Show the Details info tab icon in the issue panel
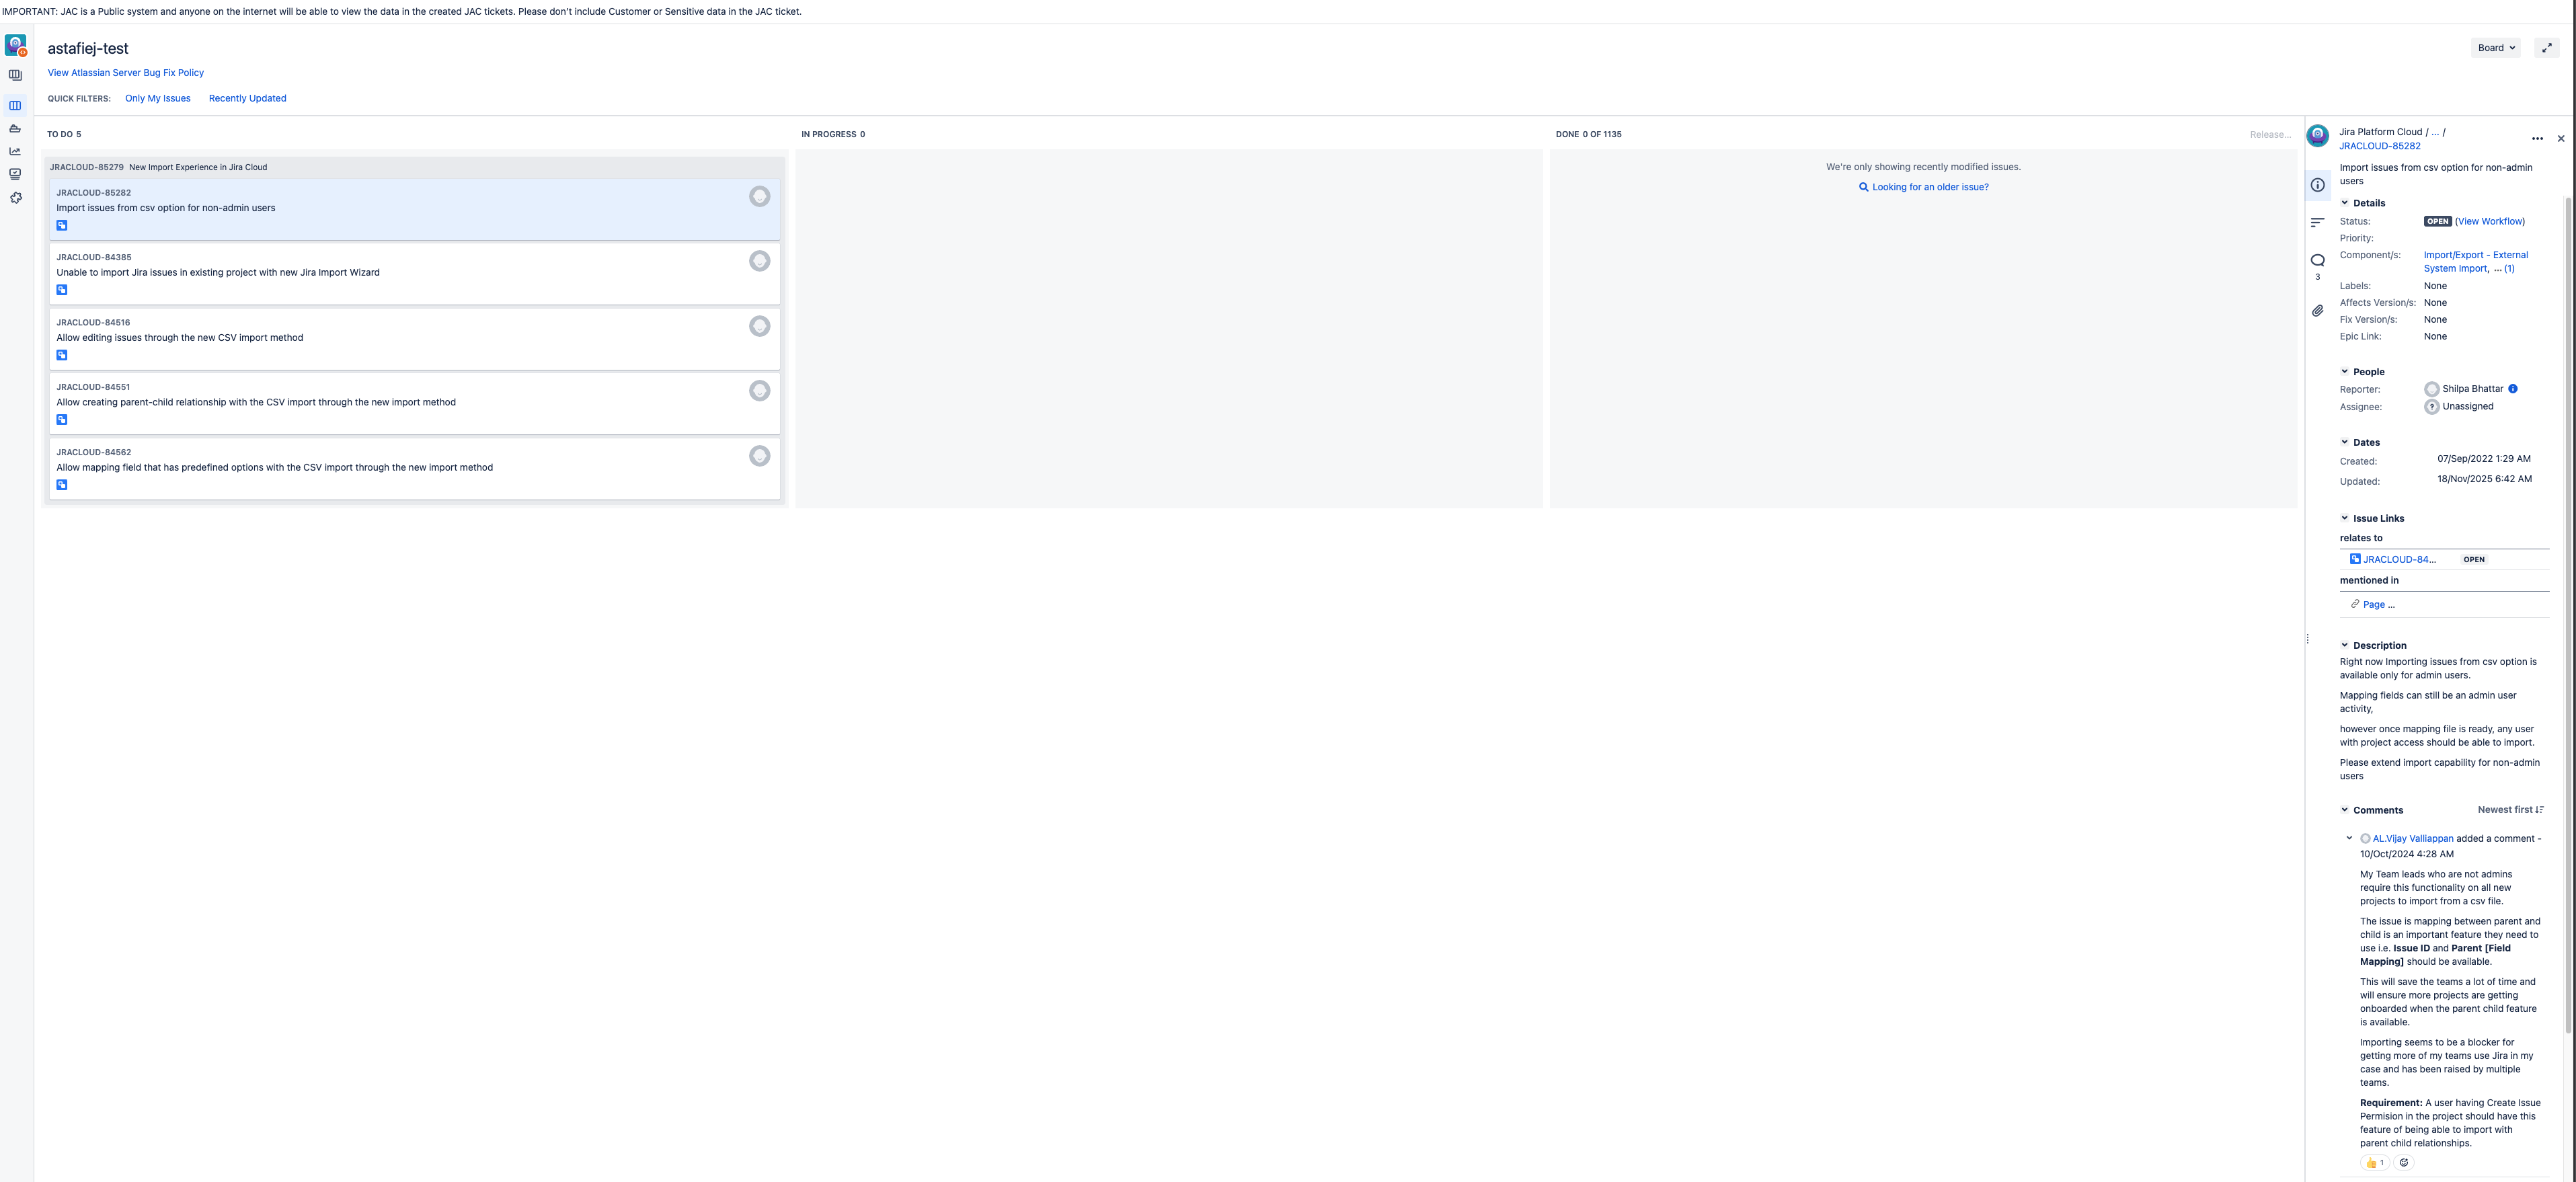 2317,185
